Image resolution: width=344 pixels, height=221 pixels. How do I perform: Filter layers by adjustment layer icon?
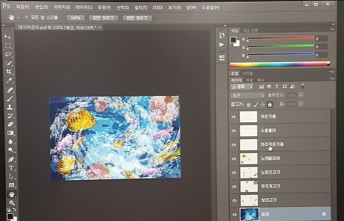[269, 87]
